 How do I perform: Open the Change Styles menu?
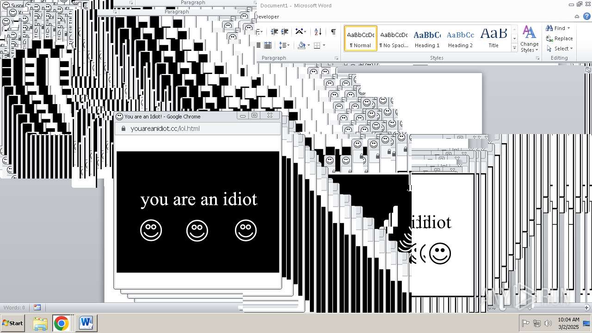point(529,39)
